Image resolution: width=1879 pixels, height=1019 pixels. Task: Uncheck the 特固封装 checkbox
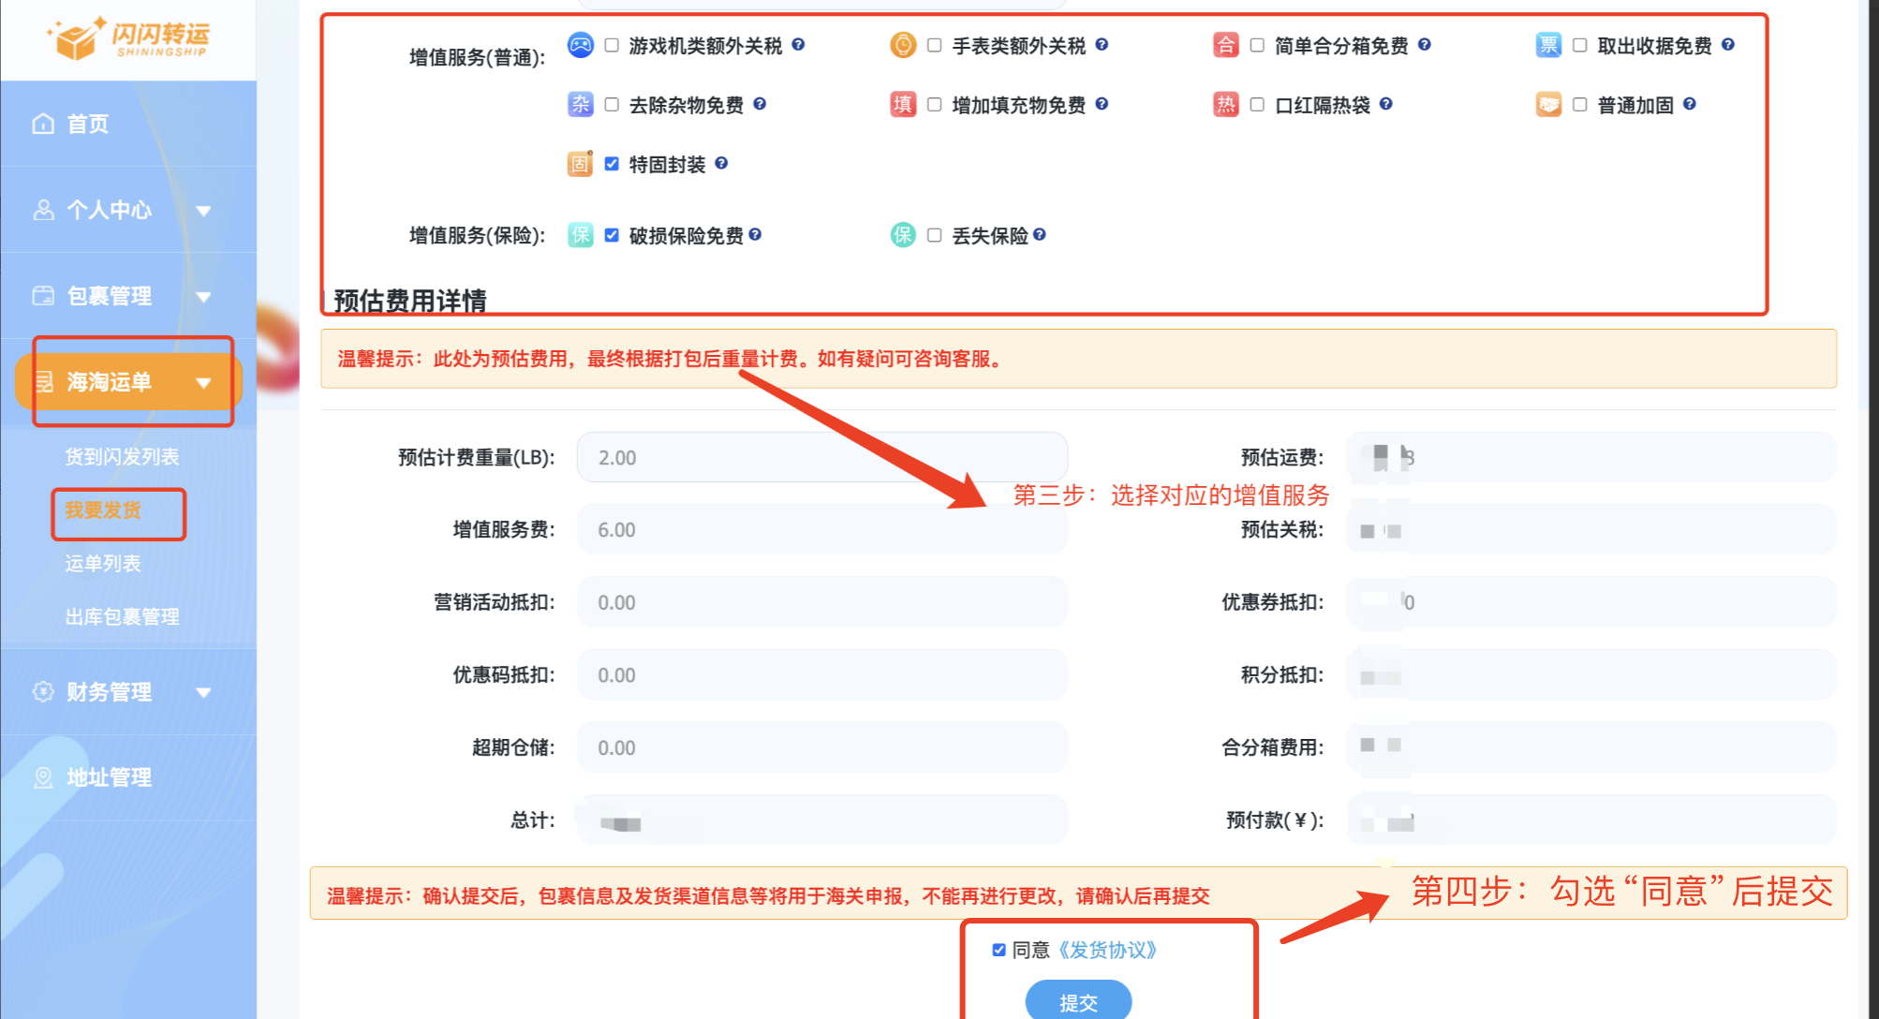[x=612, y=164]
